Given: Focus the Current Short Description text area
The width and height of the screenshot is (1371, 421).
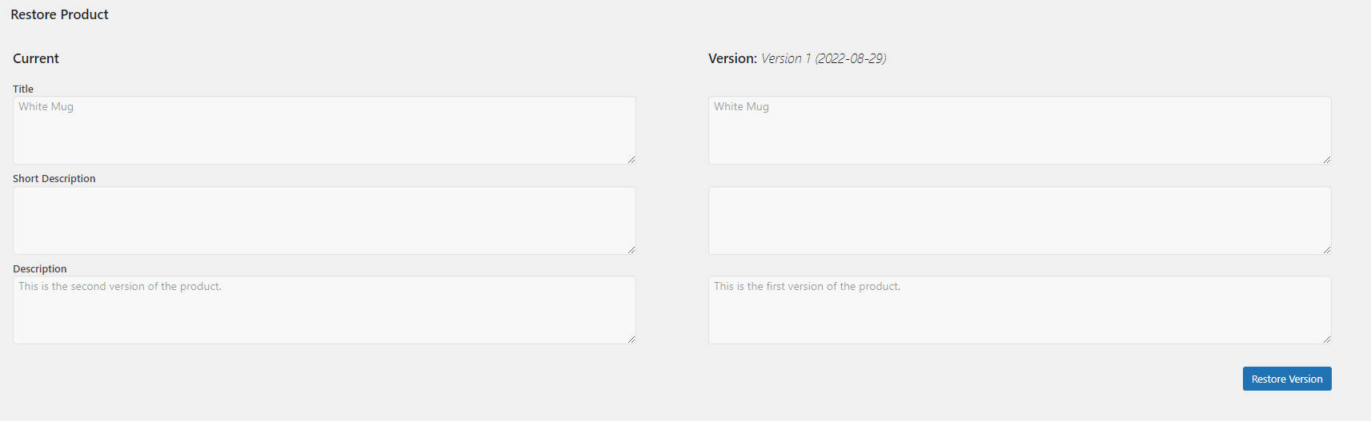Looking at the screenshot, I should 324,220.
